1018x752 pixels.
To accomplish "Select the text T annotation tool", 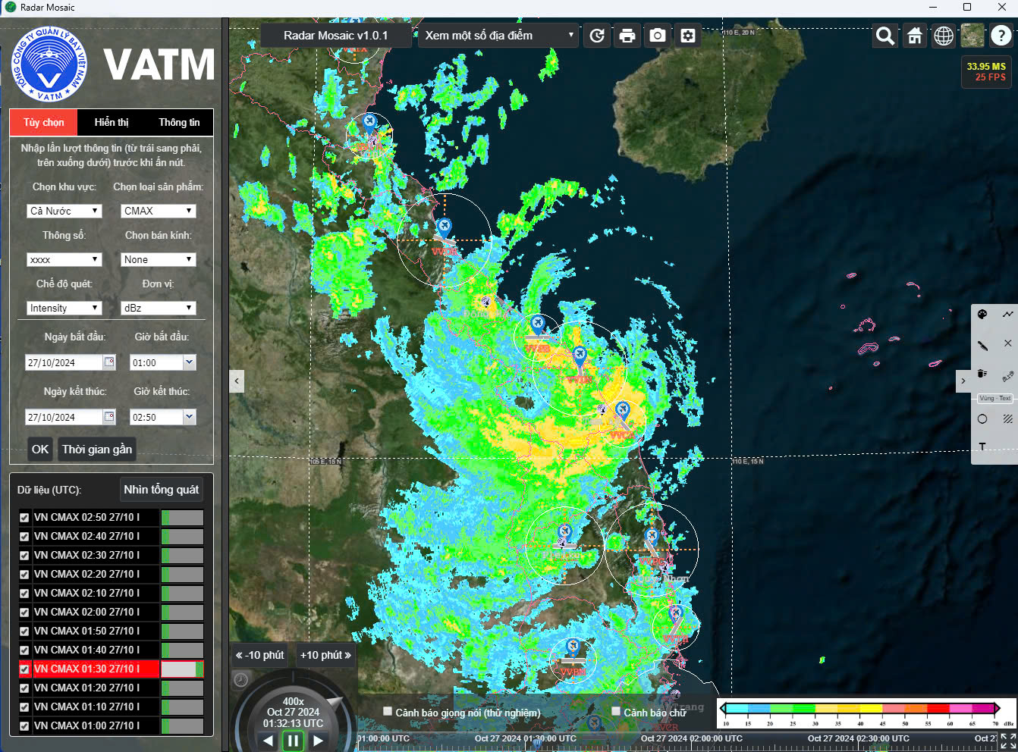I will tap(982, 447).
